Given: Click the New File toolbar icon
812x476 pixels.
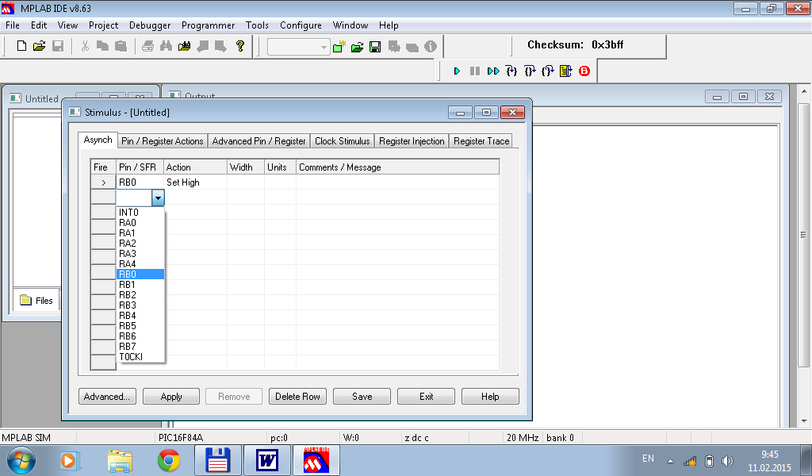Looking at the screenshot, I should (21, 46).
